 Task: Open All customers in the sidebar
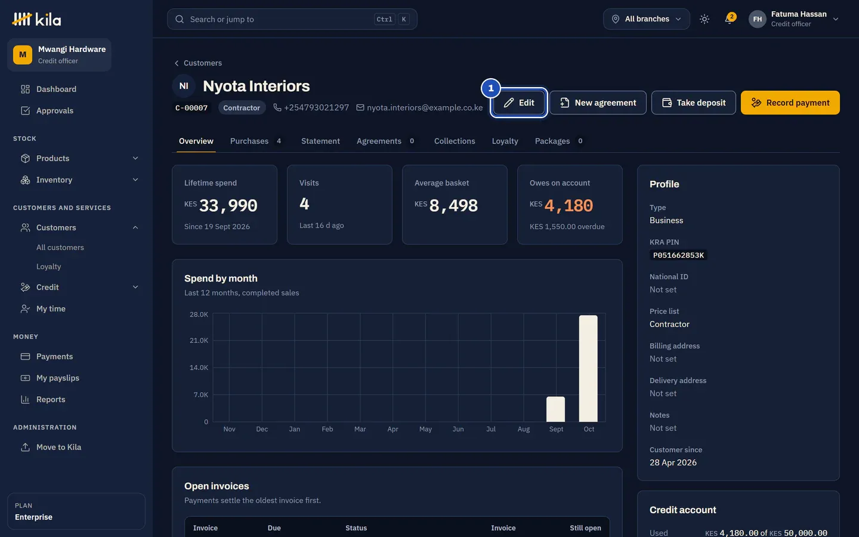[x=60, y=248]
